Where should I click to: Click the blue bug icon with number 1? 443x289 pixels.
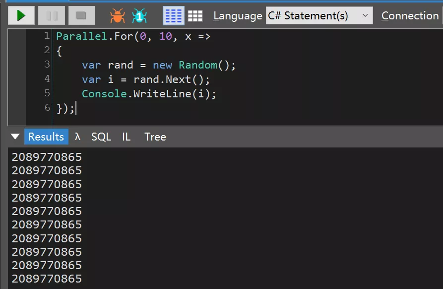(x=139, y=16)
